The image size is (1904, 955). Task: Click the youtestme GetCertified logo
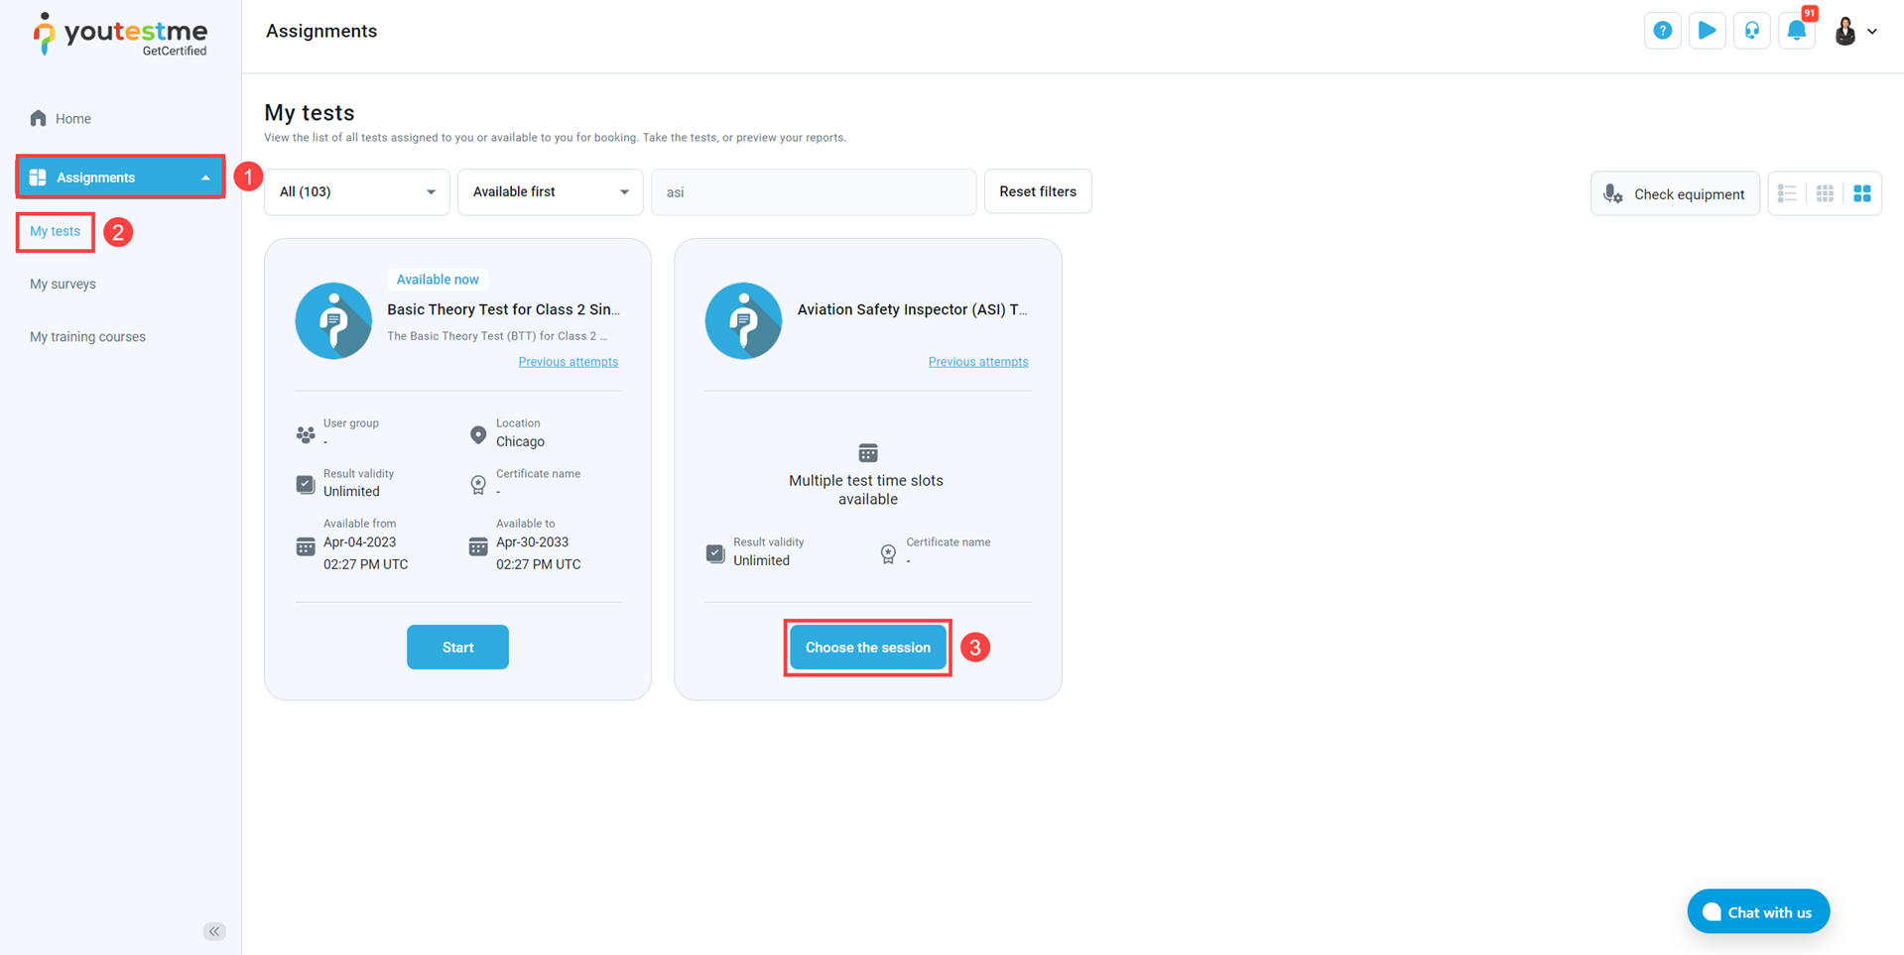(x=120, y=35)
